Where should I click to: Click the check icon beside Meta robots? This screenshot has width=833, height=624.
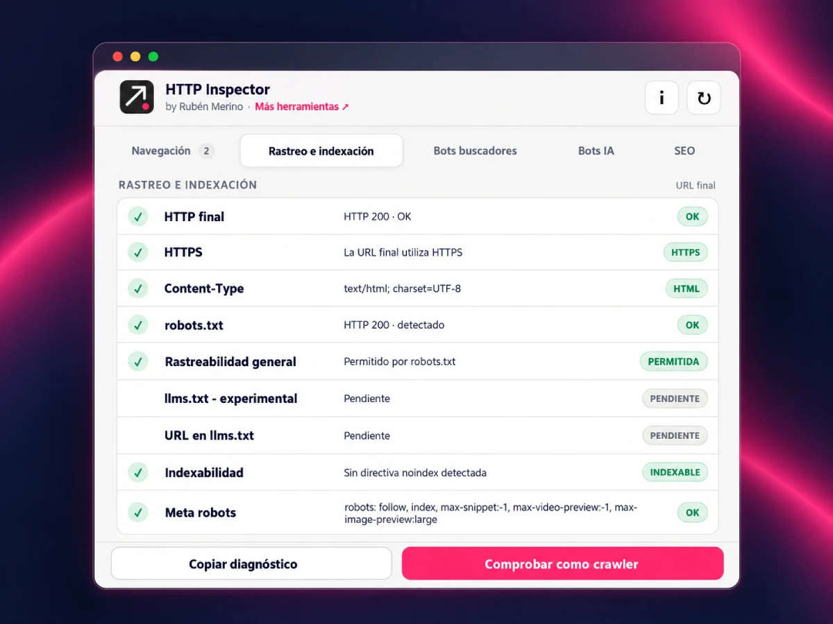(x=138, y=512)
